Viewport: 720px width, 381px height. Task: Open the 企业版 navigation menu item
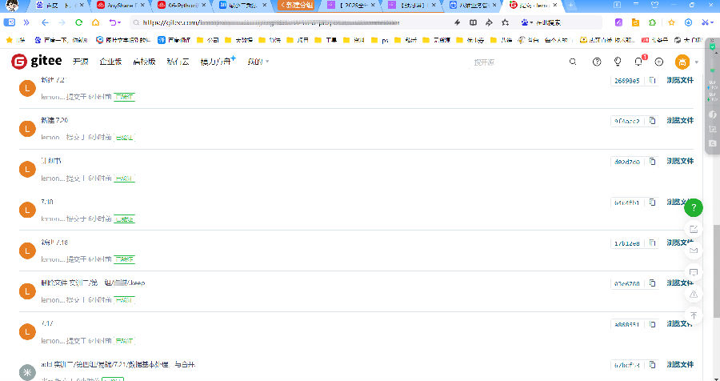click(x=110, y=62)
